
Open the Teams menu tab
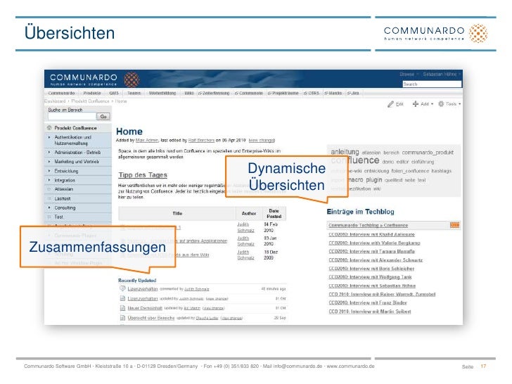coord(134,94)
